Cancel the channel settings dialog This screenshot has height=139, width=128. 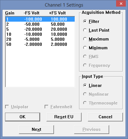pos(105,117)
